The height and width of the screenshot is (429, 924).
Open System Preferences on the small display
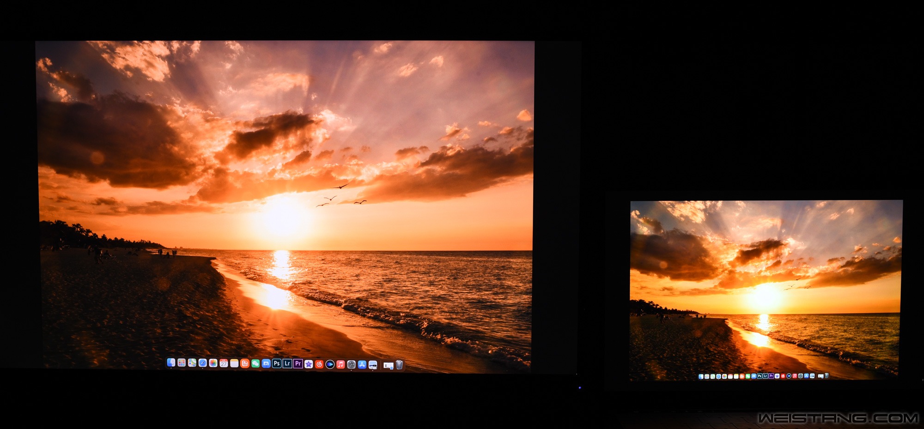pyautogui.click(x=801, y=376)
